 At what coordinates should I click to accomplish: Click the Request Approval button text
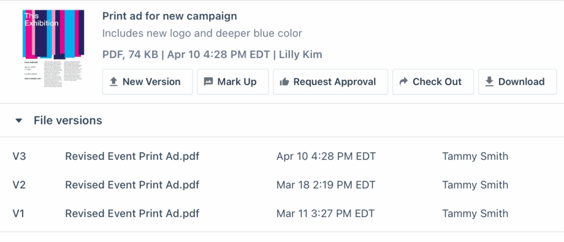tap(334, 82)
